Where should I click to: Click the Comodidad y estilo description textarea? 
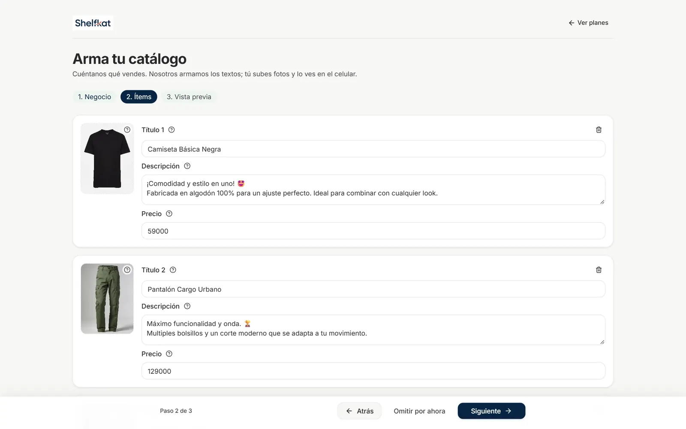click(373, 190)
